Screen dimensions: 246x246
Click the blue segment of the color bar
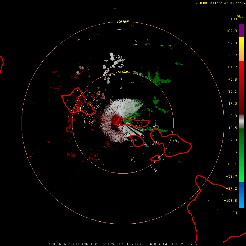pyautogui.click(x=241, y=195)
